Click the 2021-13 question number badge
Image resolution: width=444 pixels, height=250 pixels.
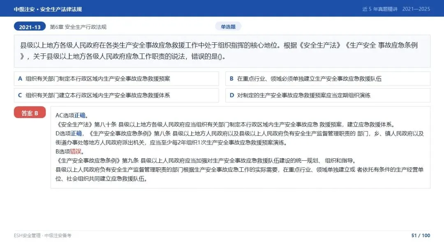pos(30,27)
